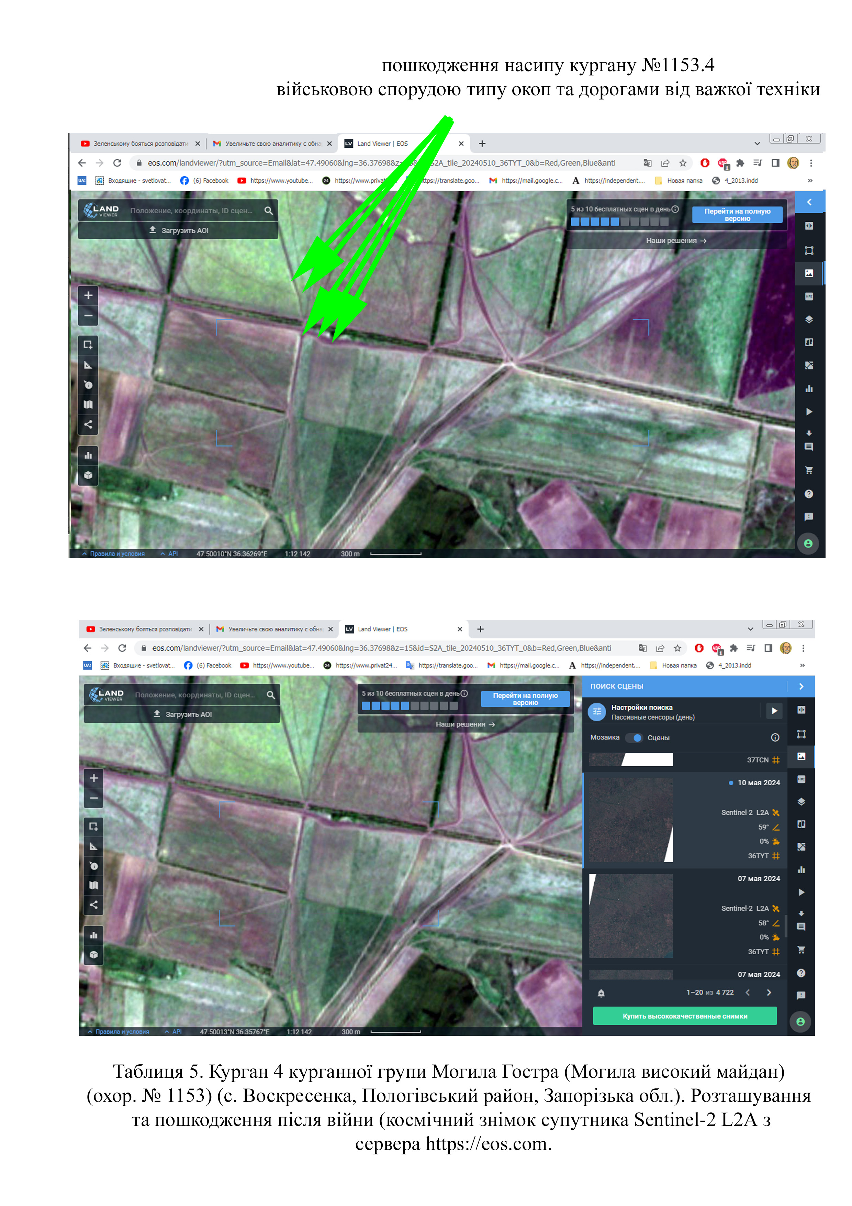Viewport: 852px width, 1206px height.
Task: Click location search field in upper screenshot
Action: pyautogui.click(x=192, y=211)
